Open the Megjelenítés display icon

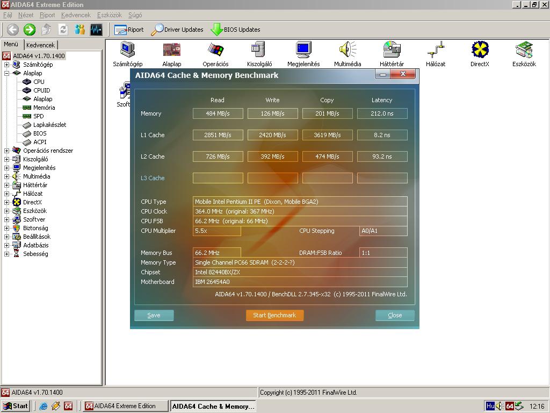pos(303,54)
